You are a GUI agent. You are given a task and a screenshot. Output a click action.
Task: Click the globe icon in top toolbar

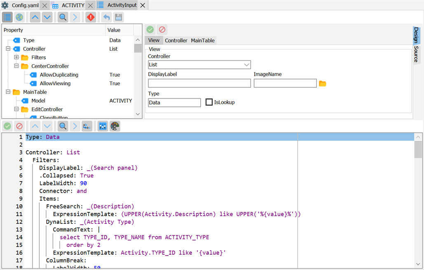(x=19, y=17)
